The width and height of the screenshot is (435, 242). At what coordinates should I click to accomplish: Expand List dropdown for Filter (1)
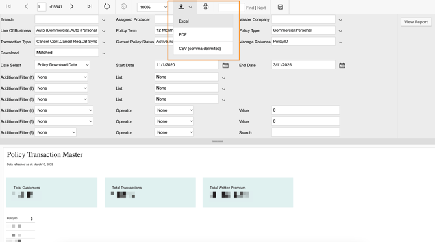pos(223,78)
